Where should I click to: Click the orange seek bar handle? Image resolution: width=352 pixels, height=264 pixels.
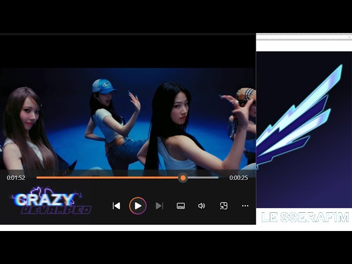coord(183,178)
